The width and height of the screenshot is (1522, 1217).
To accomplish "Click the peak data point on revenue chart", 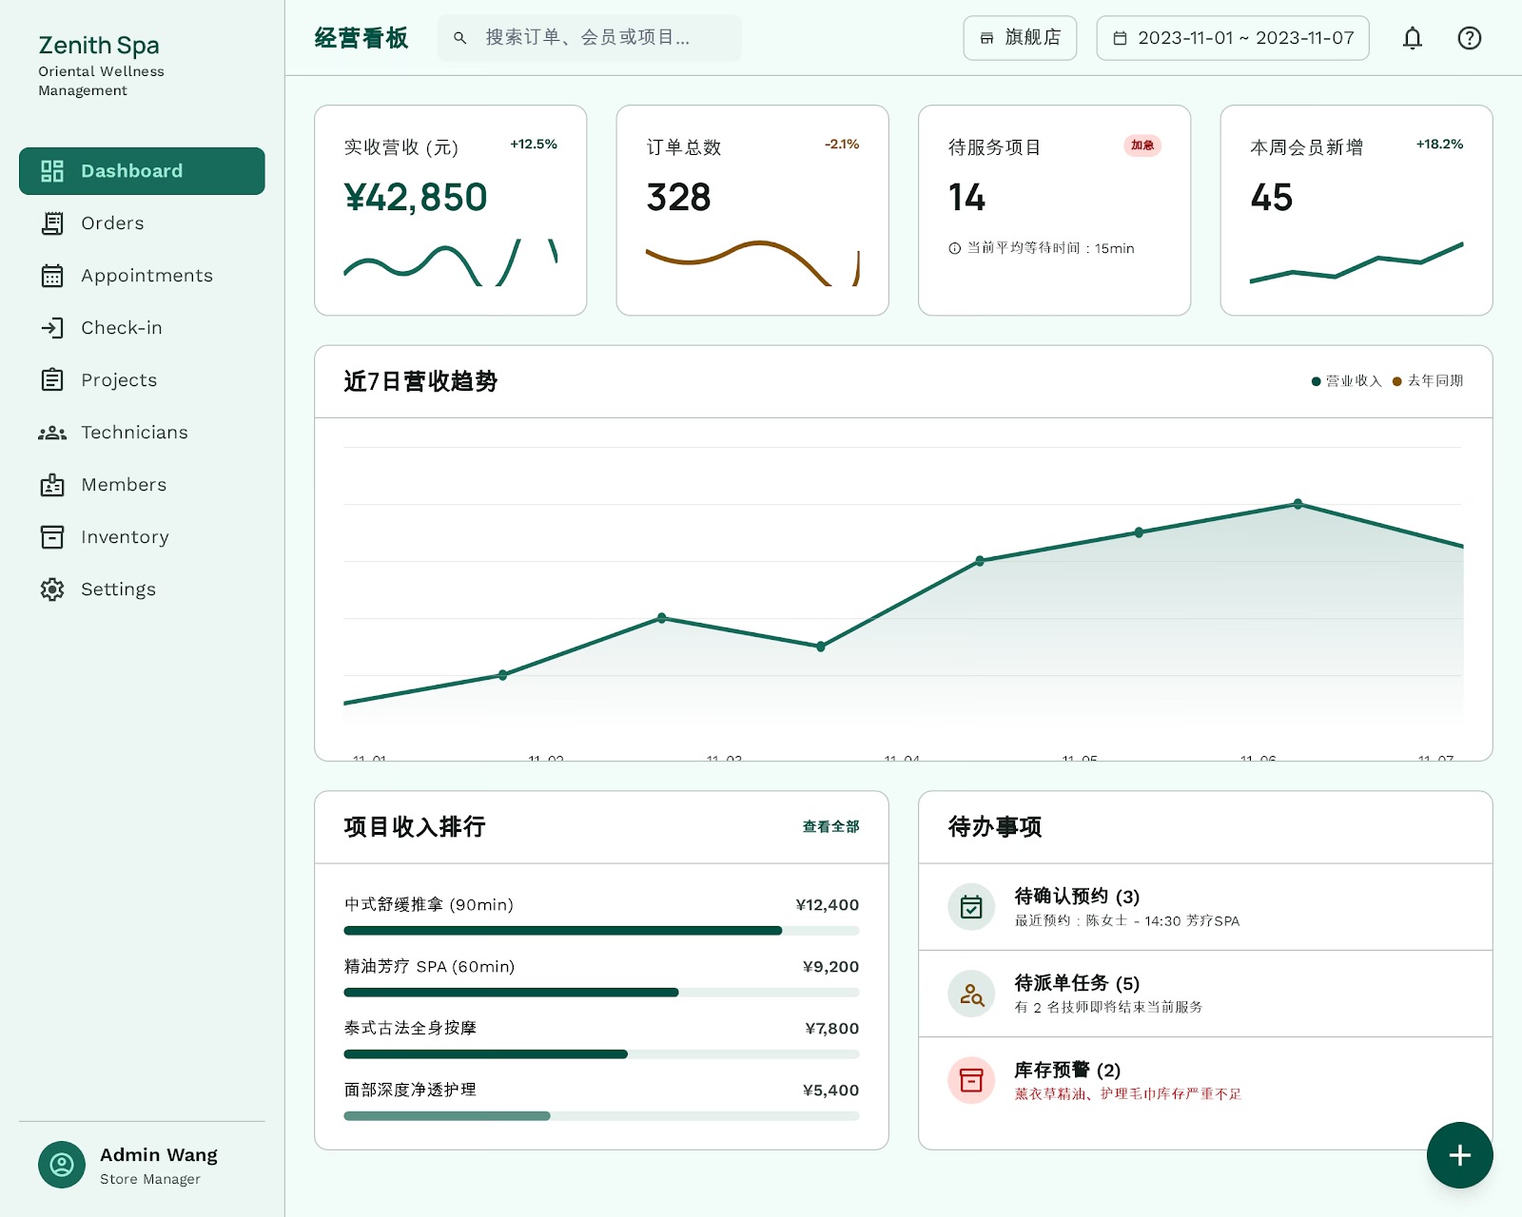I will 1298,504.
